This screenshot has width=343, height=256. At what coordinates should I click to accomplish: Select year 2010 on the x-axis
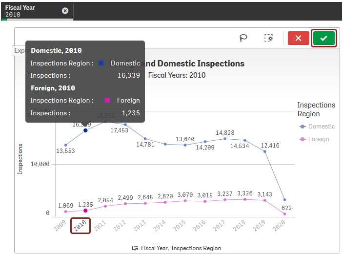(x=80, y=226)
